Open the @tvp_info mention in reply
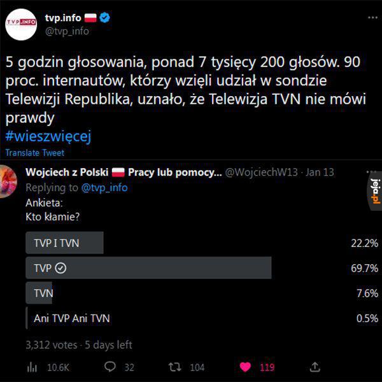The width and height of the screenshot is (382, 382). click(x=104, y=188)
